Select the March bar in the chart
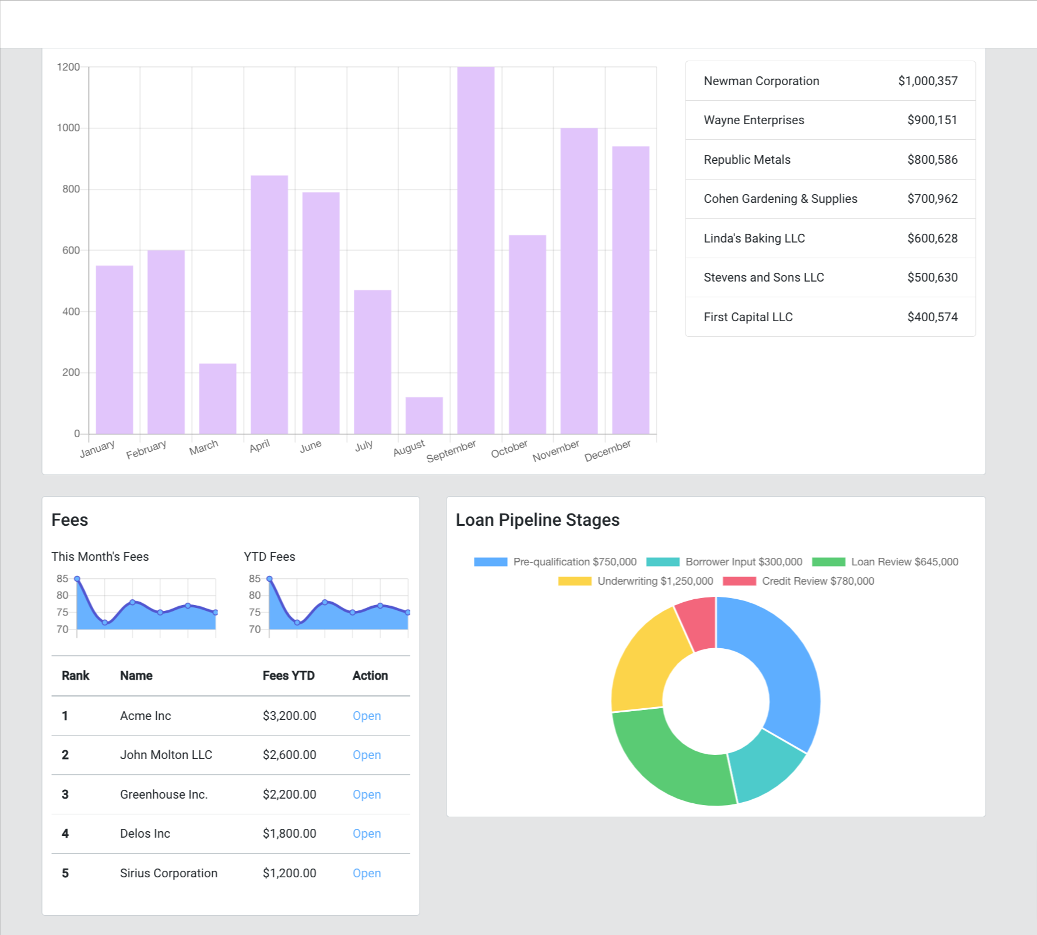 (x=217, y=399)
